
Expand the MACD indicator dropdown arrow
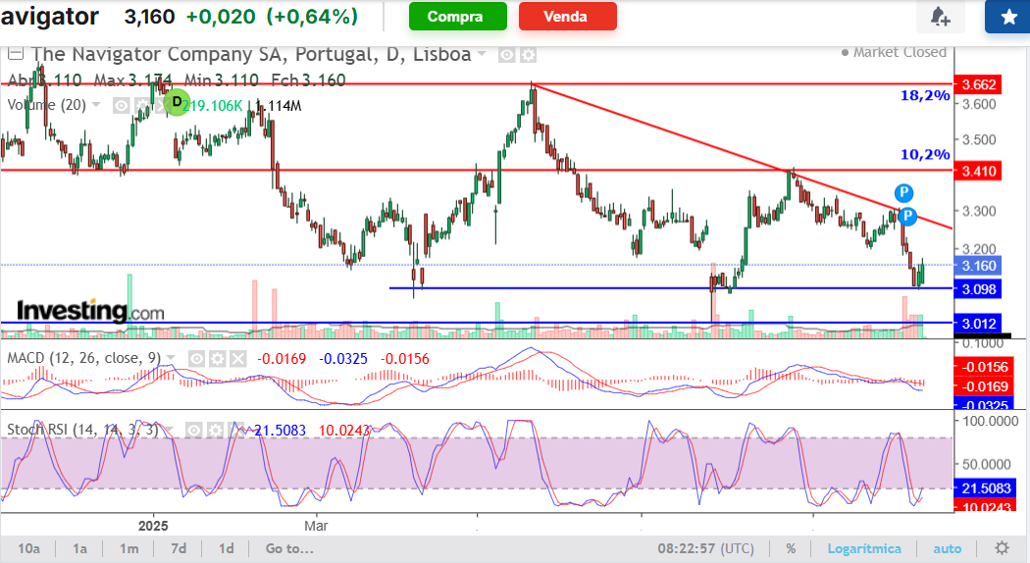[x=171, y=358]
